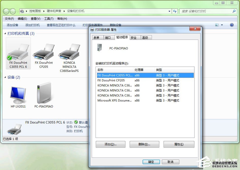This screenshot has height=170, width=240.
Task: Open the 文件(F) menu
Action: pos(9,19)
